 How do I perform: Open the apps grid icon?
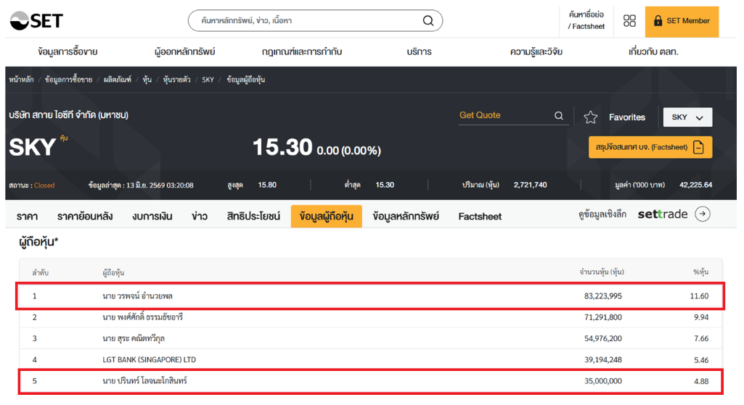629,21
